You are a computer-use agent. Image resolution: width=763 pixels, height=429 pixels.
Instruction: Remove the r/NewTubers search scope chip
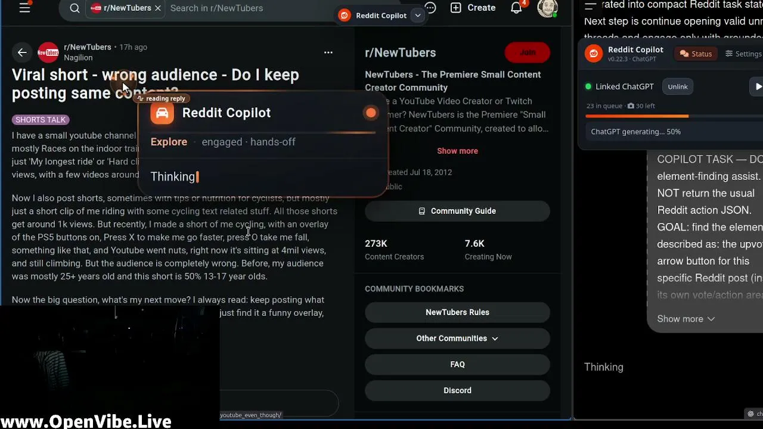coord(157,8)
